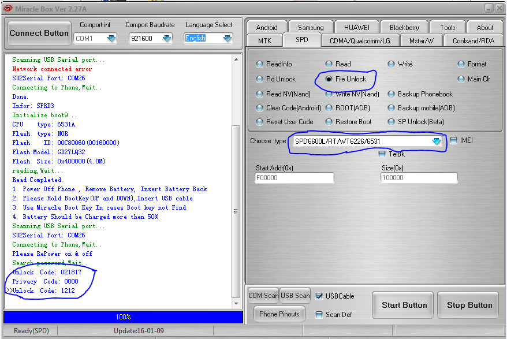Screen dimensions: 507x339
Task: Open the Comport inf dropdown arrow
Action: [111, 39]
